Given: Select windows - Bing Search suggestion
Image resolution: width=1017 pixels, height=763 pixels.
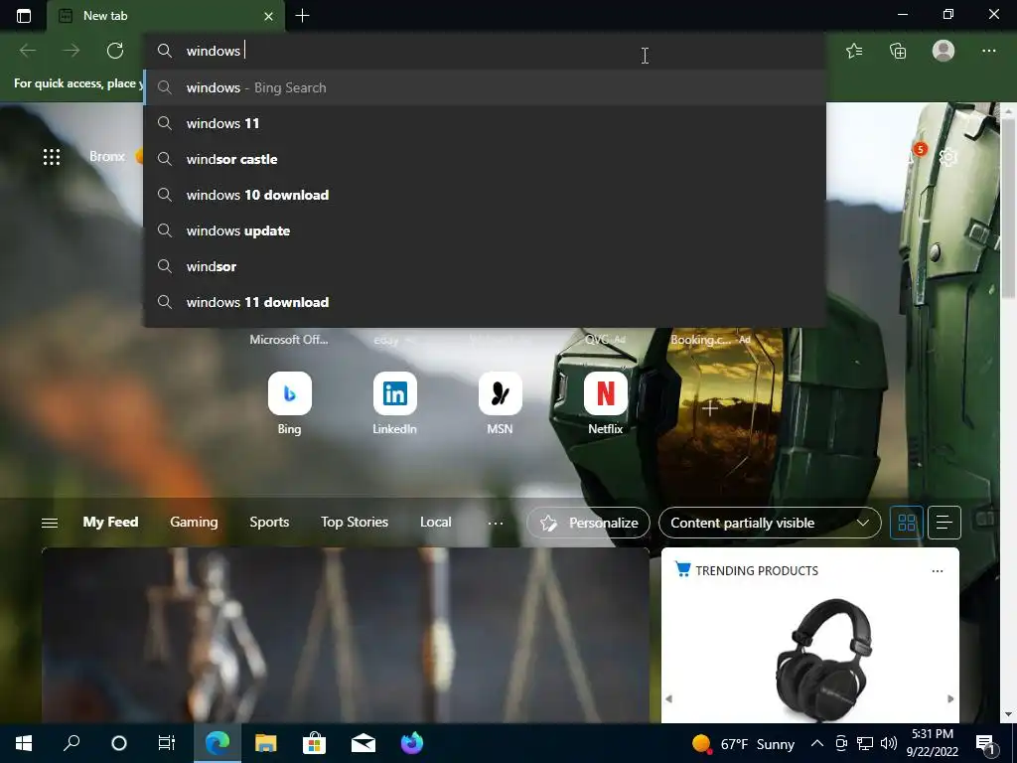Looking at the screenshot, I should pyautogui.click(x=484, y=87).
